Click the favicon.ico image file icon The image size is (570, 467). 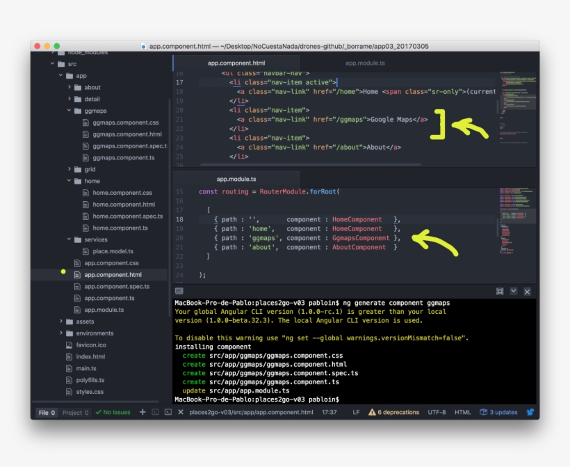(x=69, y=345)
